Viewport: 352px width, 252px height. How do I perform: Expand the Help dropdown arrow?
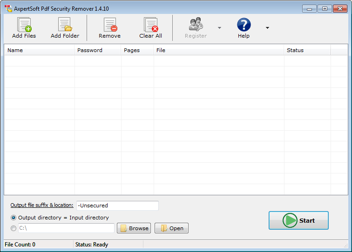pyautogui.click(x=267, y=28)
